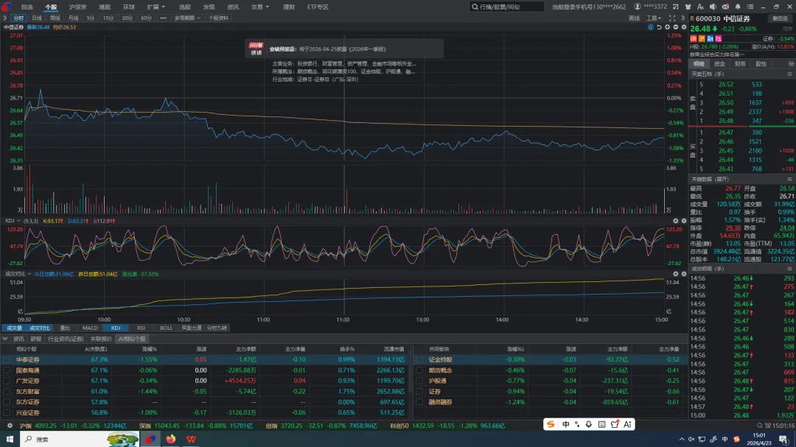Click the AI button on input toolbar
The image size is (796, 447).
coord(627,424)
